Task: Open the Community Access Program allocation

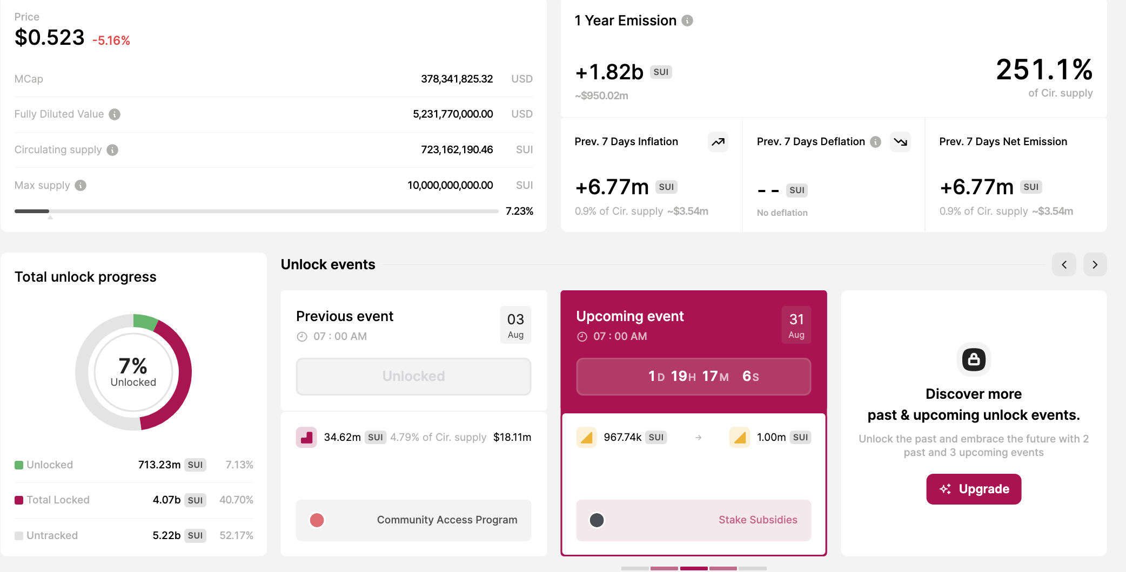Action: tap(413, 520)
